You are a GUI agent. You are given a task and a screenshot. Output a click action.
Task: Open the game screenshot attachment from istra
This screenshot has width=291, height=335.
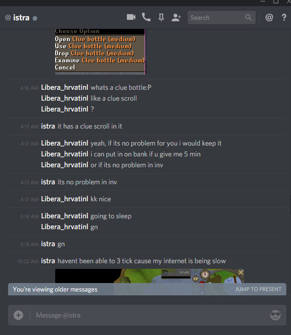pos(149,276)
